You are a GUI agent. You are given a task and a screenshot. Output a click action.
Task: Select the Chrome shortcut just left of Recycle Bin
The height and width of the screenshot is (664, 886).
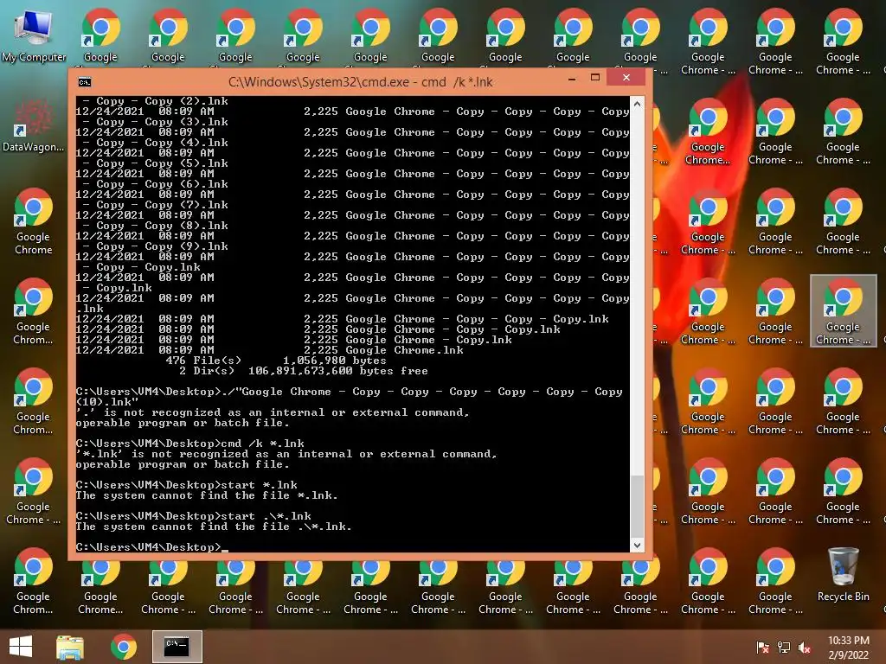[x=775, y=582]
